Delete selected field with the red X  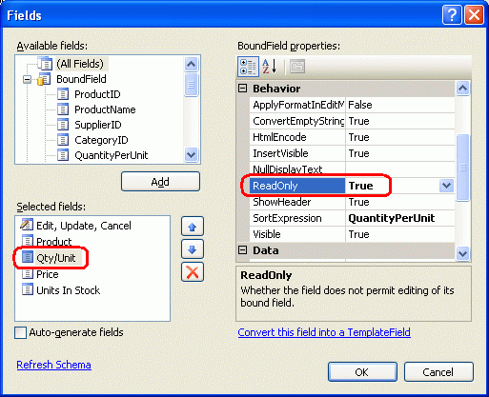[x=193, y=272]
